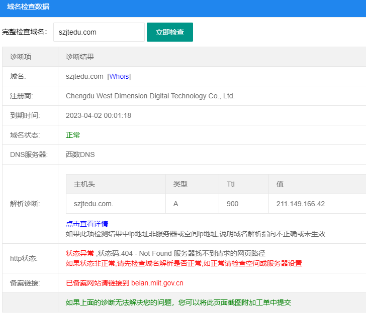Click the szjtedu.com. host record cell

[x=94, y=204]
